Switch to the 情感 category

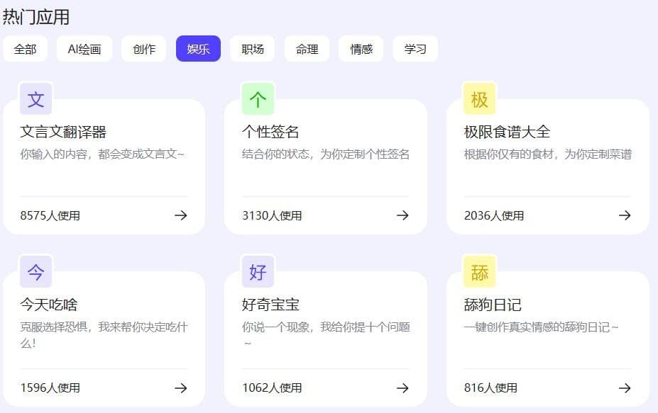pos(361,49)
